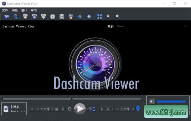
Task: Click the MOV export toolbar icon
Action: pos(43,16)
